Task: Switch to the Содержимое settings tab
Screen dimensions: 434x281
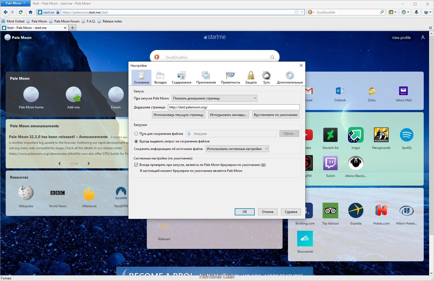Action: pos(181,78)
